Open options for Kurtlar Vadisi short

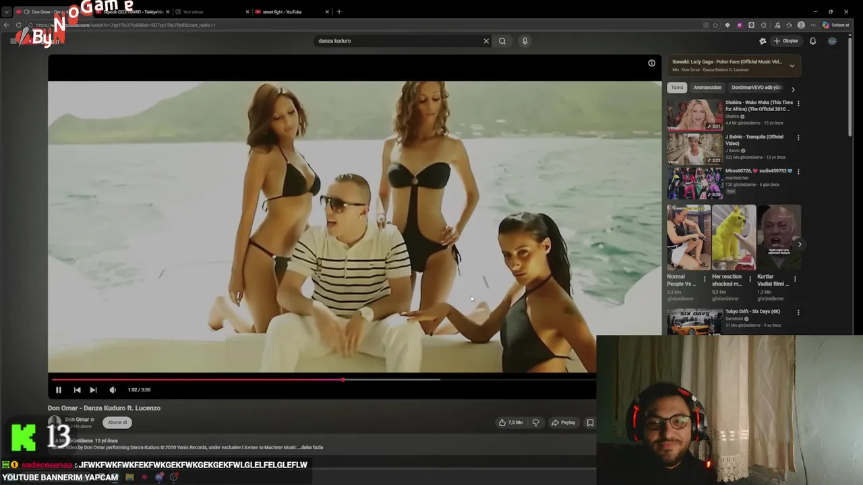pos(795,279)
